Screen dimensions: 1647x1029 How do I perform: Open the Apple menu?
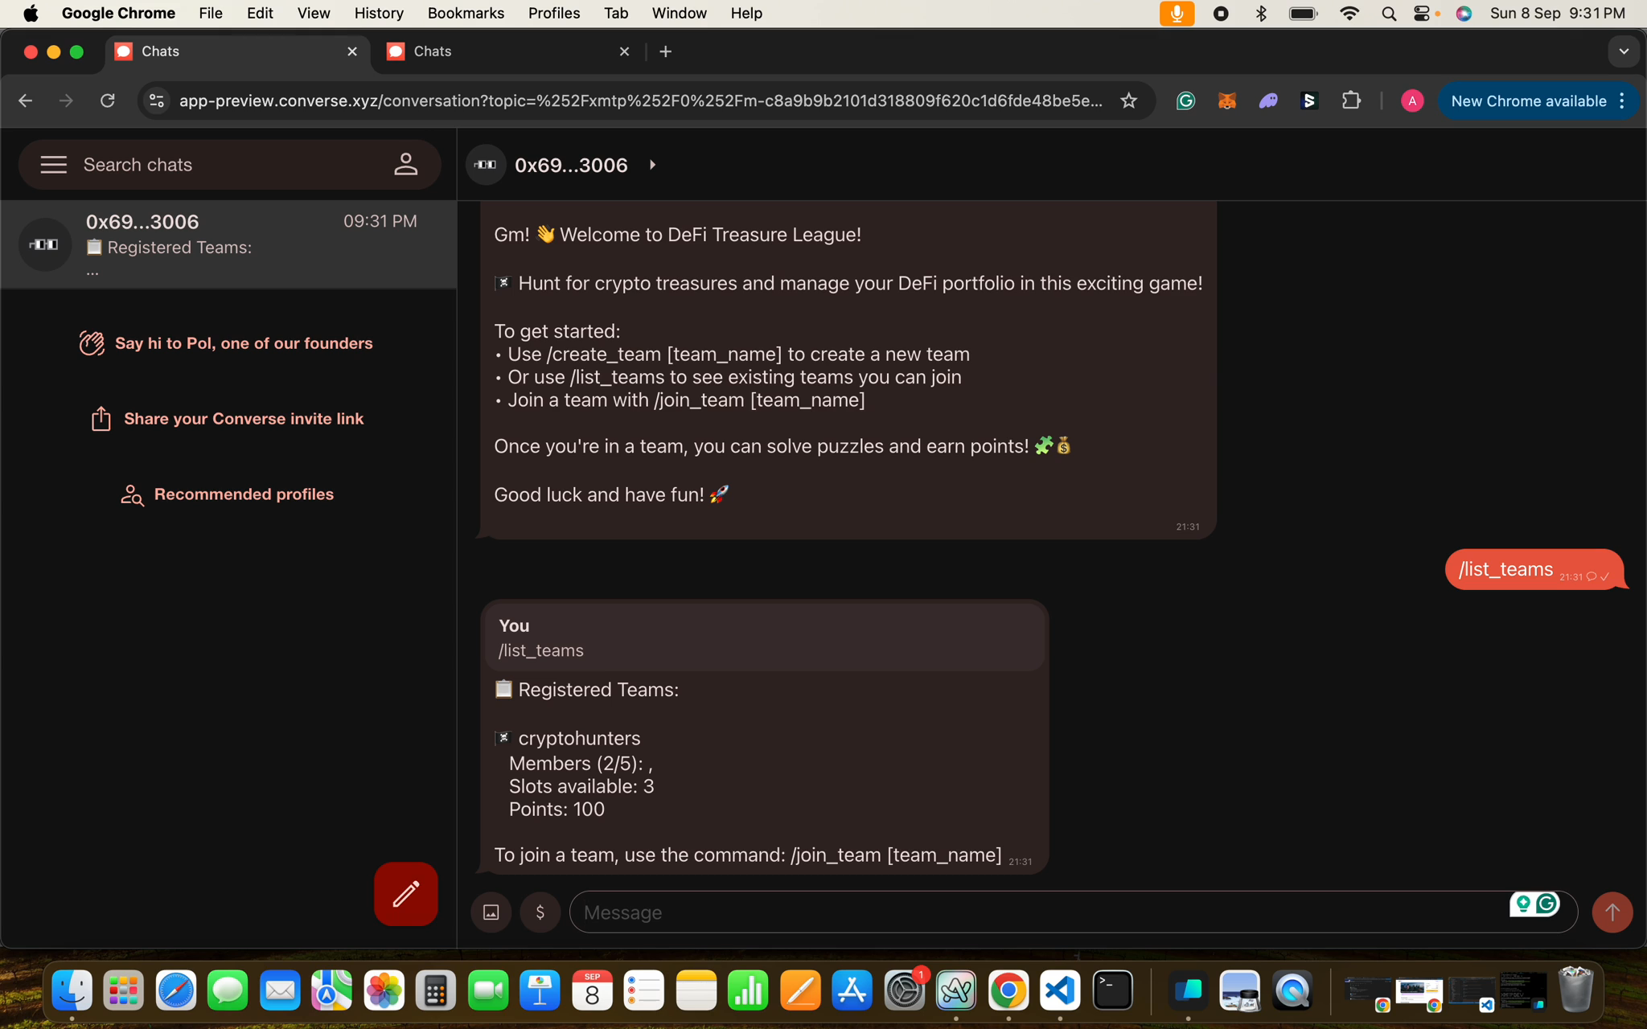(31, 14)
